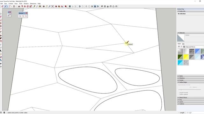This screenshot has height=114, width=204.
Task: Collapse the Soften Edges panel
Action: (178, 82)
